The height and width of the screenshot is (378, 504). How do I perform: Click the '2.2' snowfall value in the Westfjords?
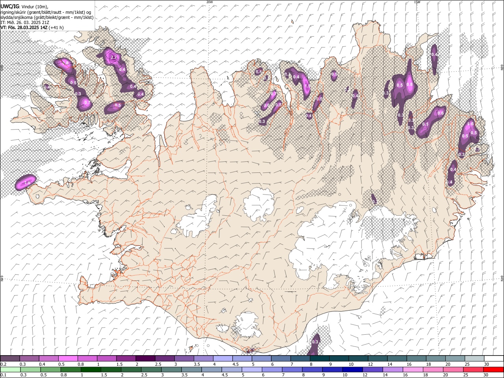pyautogui.click(x=114, y=57)
